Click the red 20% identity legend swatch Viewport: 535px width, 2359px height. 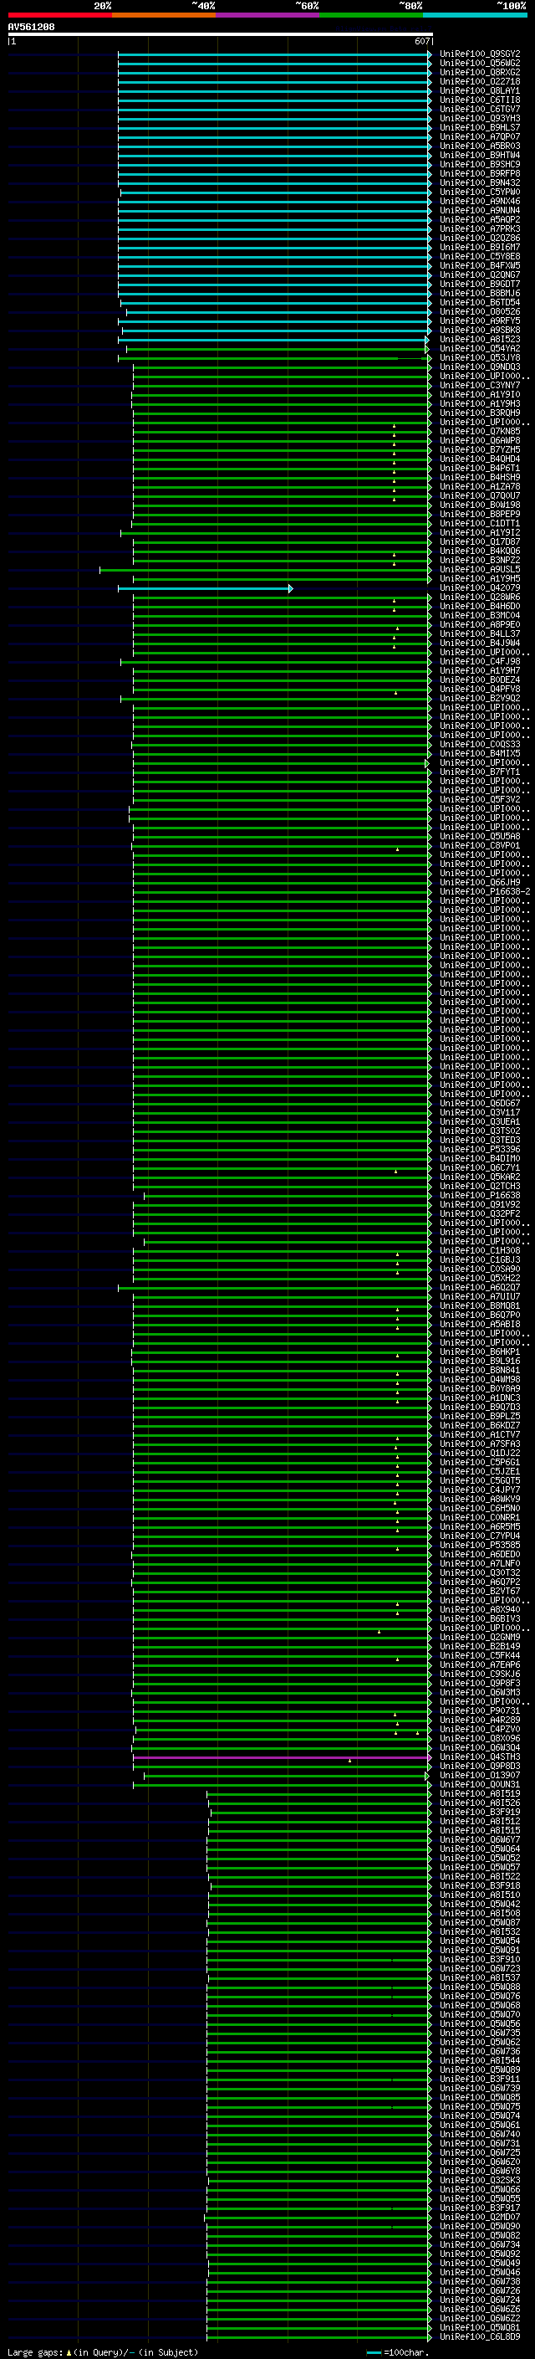pyautogui.click(x=59, y=15)
